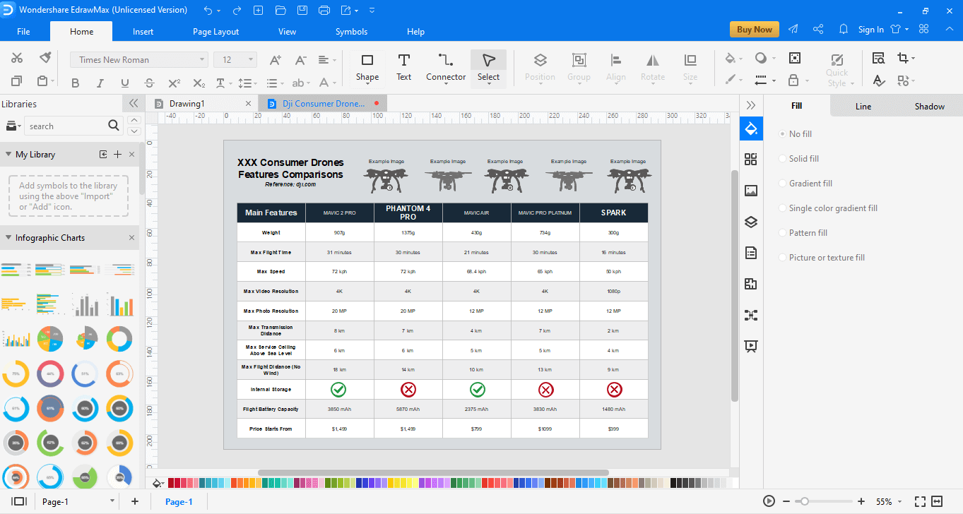Open the File menu
The width and height of the screenshot is (963, 514).
pos(23,31)
